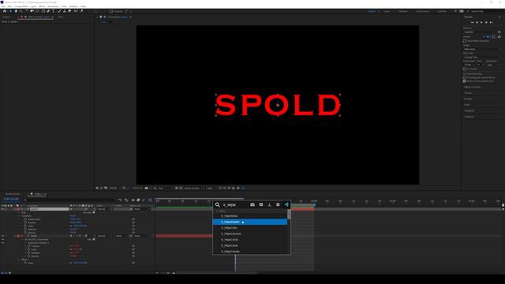Click the Preview panel menu icon

pyautogui.click(x=499, y=17)
